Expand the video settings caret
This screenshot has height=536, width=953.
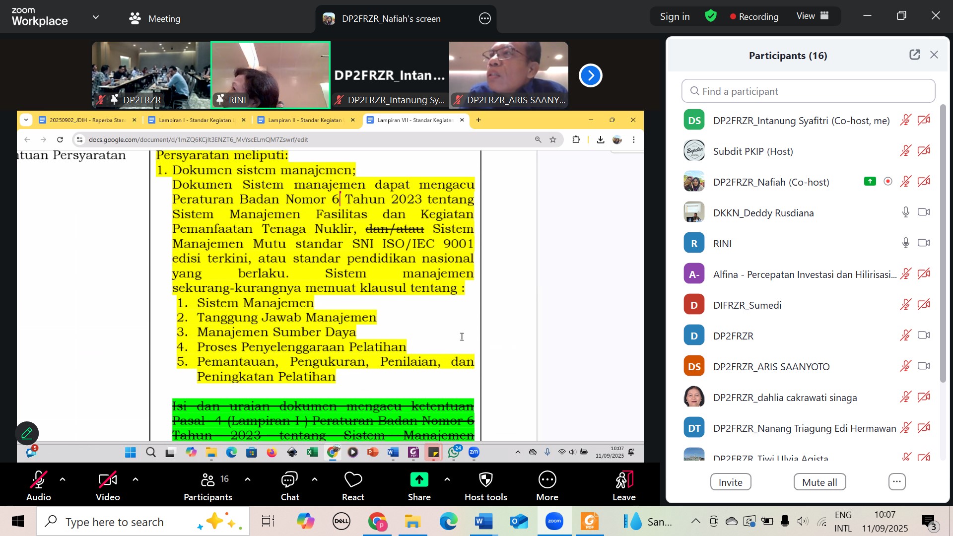(x=135, y=479)
